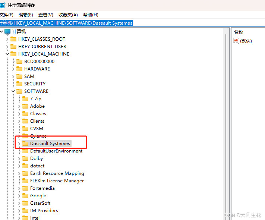Click the IM Providers folder icon

pos(25,211)
